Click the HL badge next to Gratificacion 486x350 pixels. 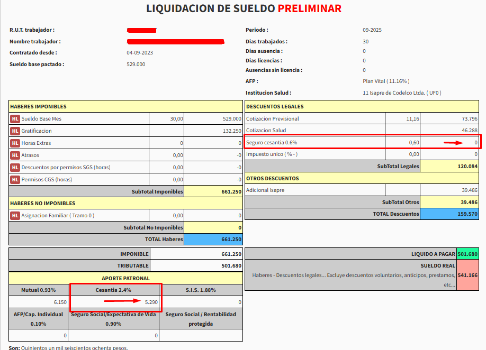[15, 131]
